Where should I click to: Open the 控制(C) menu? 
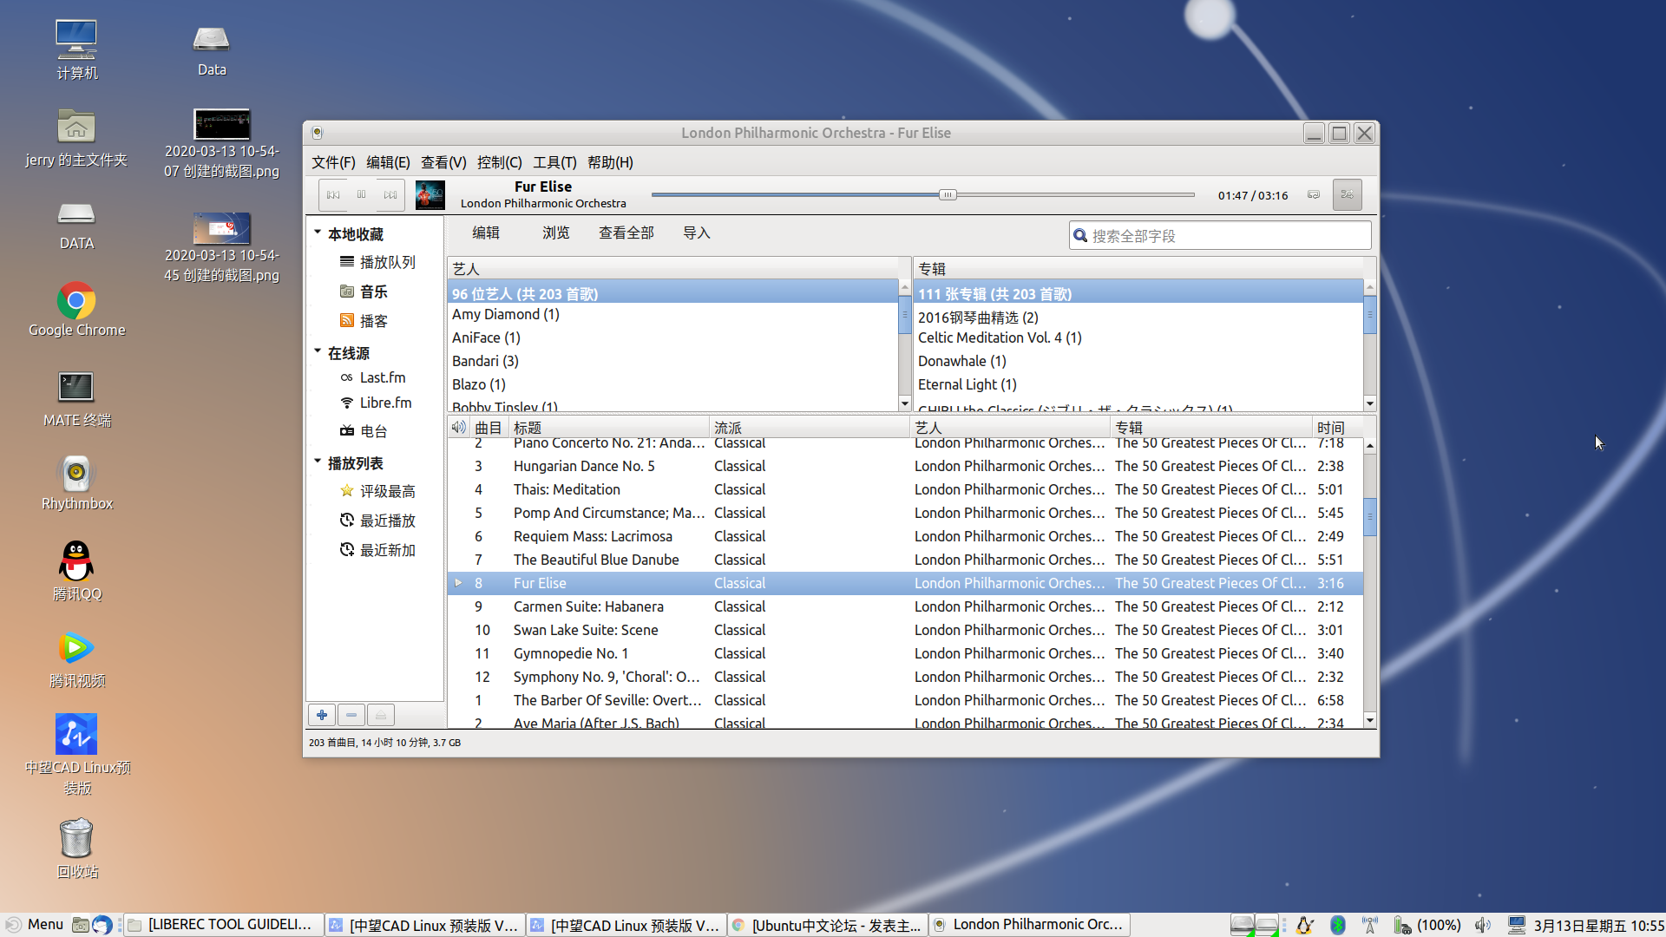[499, 162]
